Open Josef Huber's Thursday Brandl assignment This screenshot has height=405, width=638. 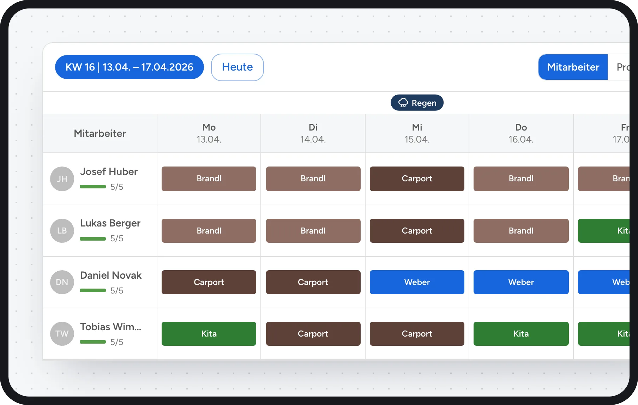pos(521,179)
